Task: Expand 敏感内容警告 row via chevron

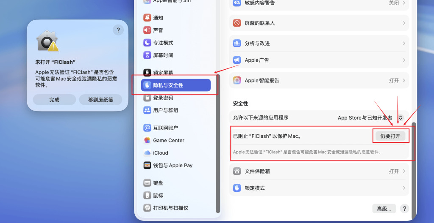Action: click(x=404, y=3)
